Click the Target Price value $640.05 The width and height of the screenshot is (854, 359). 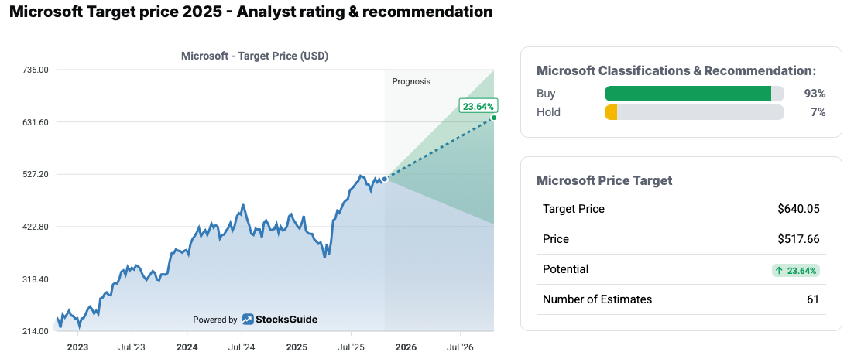pos(798,209)
